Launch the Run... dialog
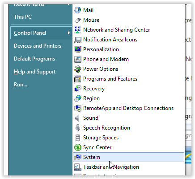This screenshot has width=195, height=179. [21, 85]
